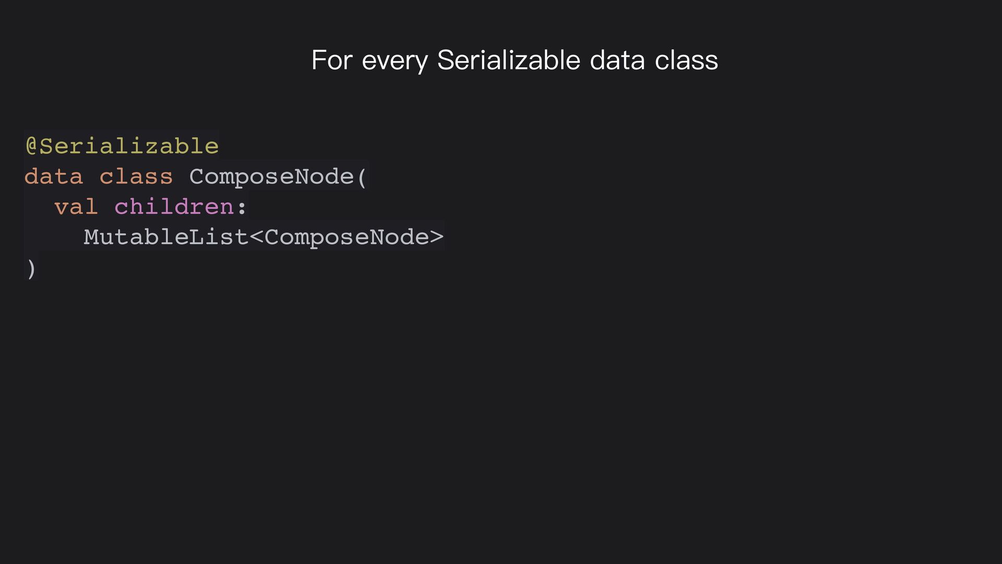Click the closing parenthesis on the last line
This screenshot has height=564, width=1002.
tap(31, 268)
